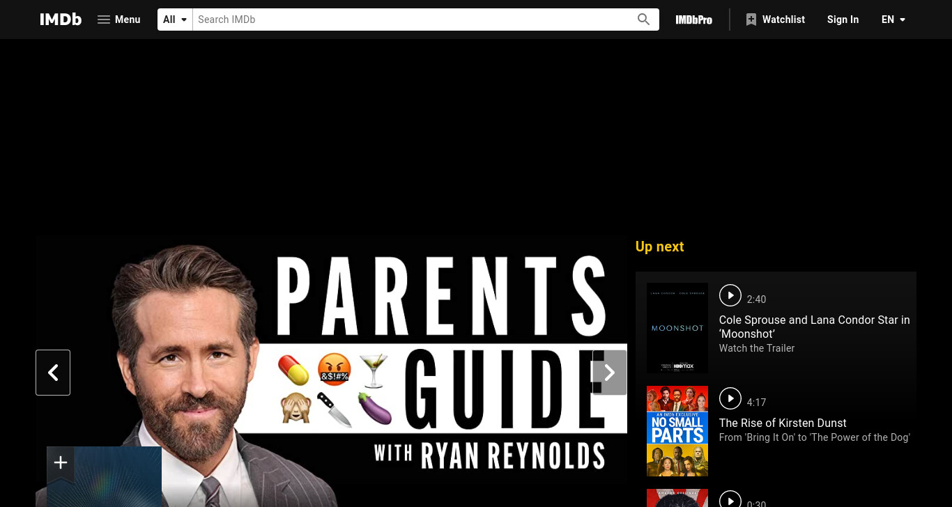Click the Up next heading

[x=659, y=247]
